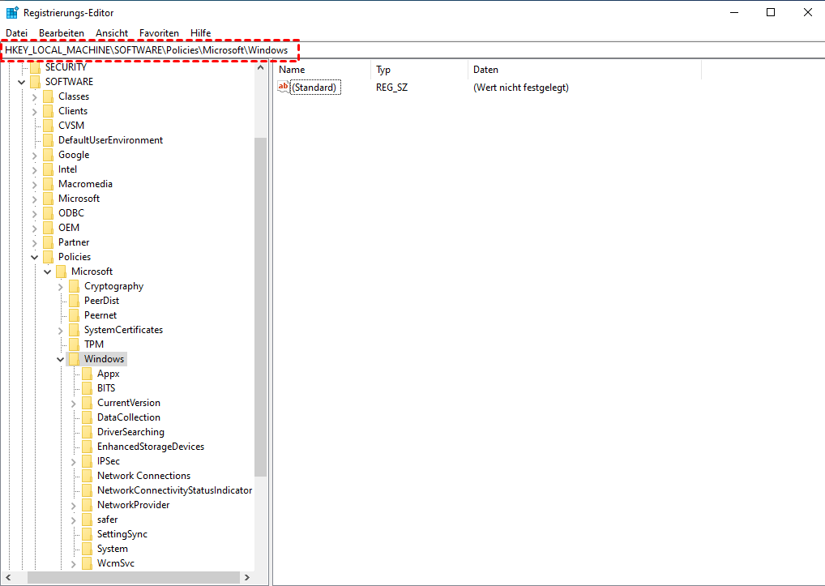Viewport: 825px width, 586px height.
Task: Expand the IPSec key
Action: pos(74,462)
